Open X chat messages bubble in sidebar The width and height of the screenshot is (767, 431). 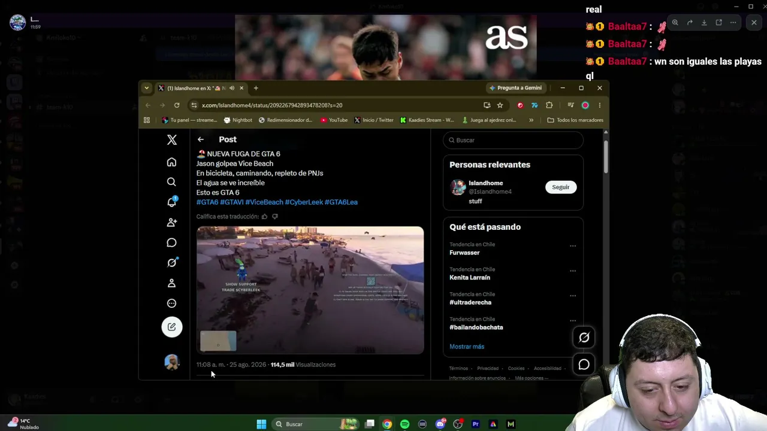point(171,242)
